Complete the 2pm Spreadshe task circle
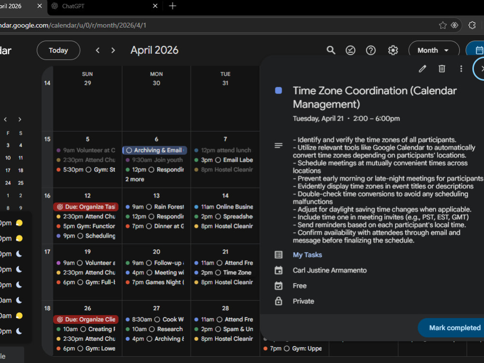This screenshot has height=363, width=484. 218,216
